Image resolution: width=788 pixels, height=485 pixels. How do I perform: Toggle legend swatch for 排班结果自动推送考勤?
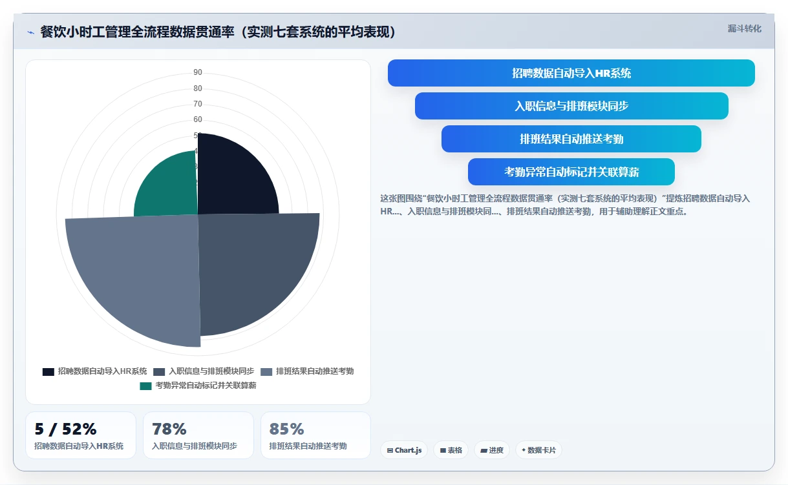coord(266,371)
